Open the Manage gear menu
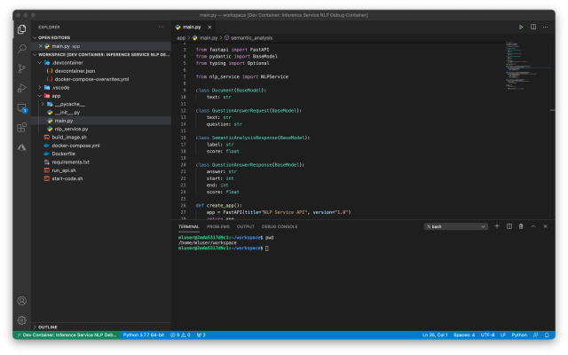The height and width of the screenshot is (355, 568). tap(21, 320)
